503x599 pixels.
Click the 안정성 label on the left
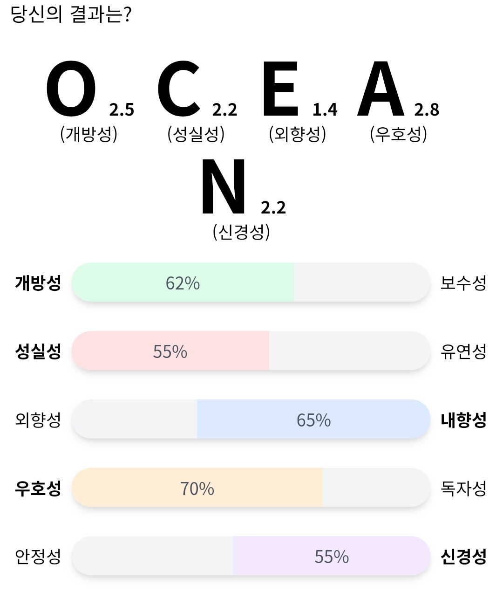(x=38, y=557)
